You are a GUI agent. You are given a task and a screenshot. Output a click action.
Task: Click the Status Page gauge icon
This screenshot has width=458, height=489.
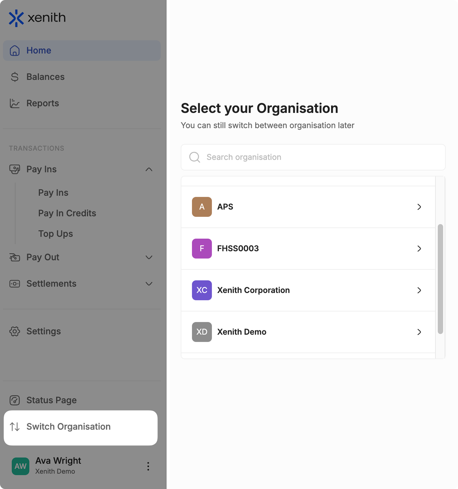click(15, 400)
